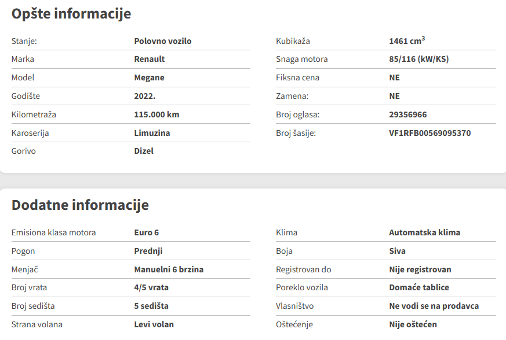
Task: Click the 'Kubikaža' label
Action: point(293,41)
